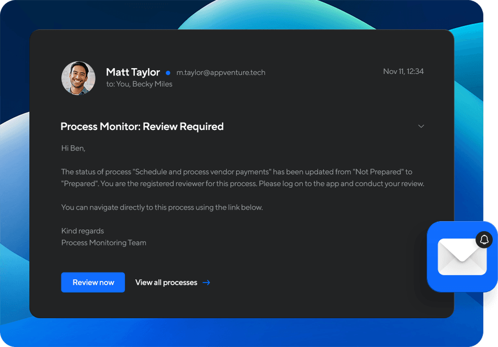The height and width of the screenshot is (347, 498).
Task: Click the timestamp Nov 11, 12:34
Action: pyautogui.click(x=404, y=71)
